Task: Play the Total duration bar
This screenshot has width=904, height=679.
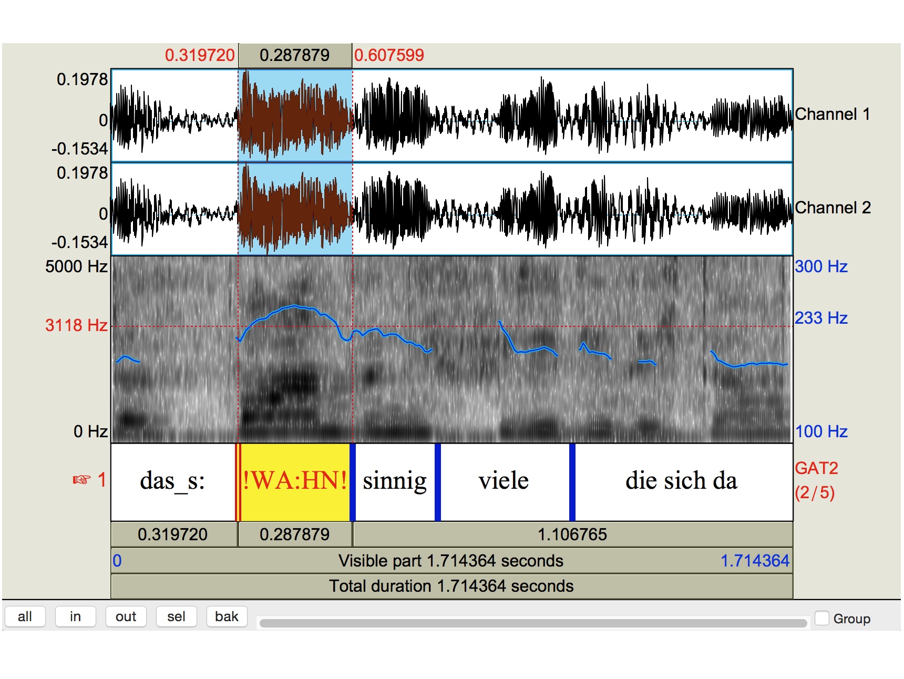Action: click(x=451, y=586)
